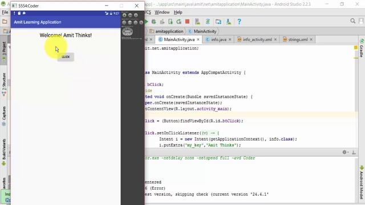Switch to the info.java tab
Image resolution: width=365 pixels, height=205 pixels.
pos(218,39)
